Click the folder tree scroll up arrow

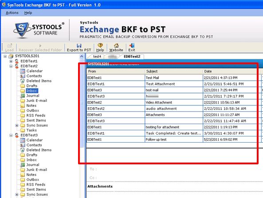pyautogui.click(x=82, y=56)
